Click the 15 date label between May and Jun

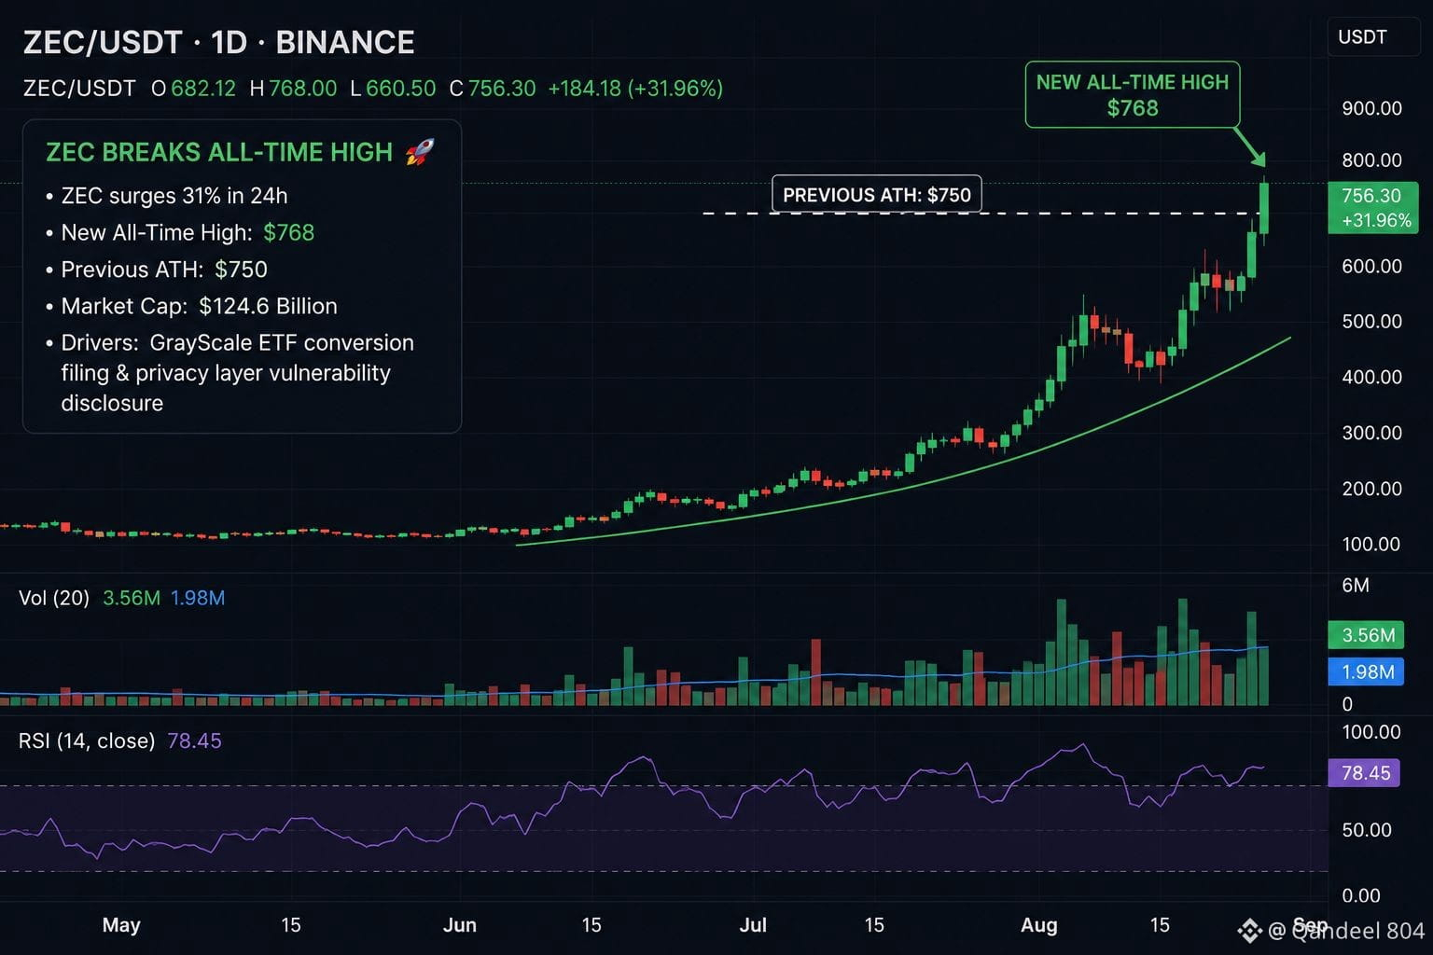291,925
